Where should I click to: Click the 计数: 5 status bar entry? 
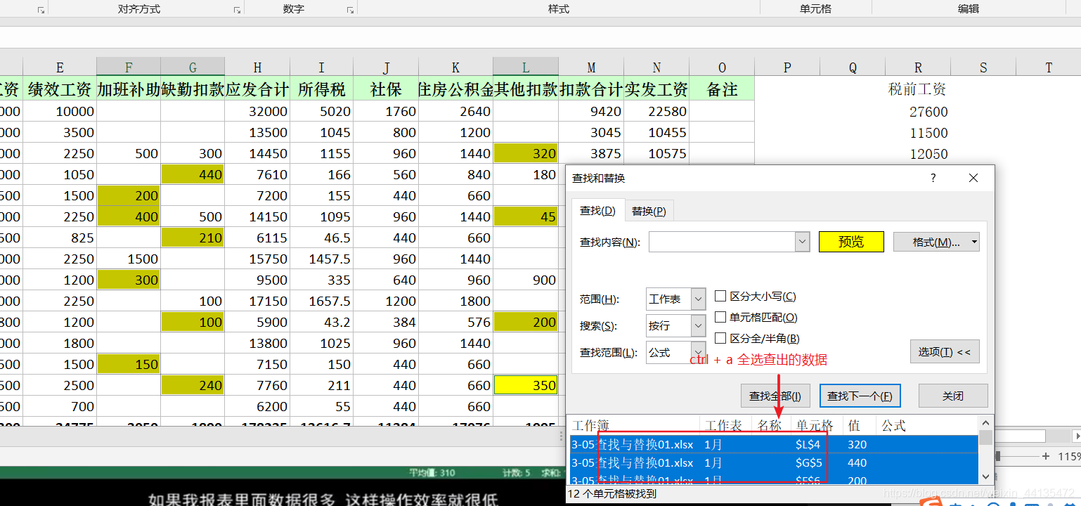click(x=517, y=474)
